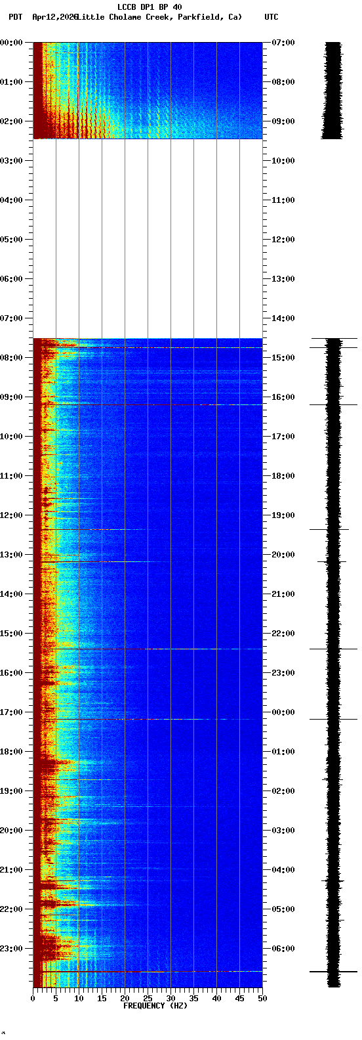Click the "50" frequency tick label
This screenshot has height=1040, width=362.
point(262,999)
